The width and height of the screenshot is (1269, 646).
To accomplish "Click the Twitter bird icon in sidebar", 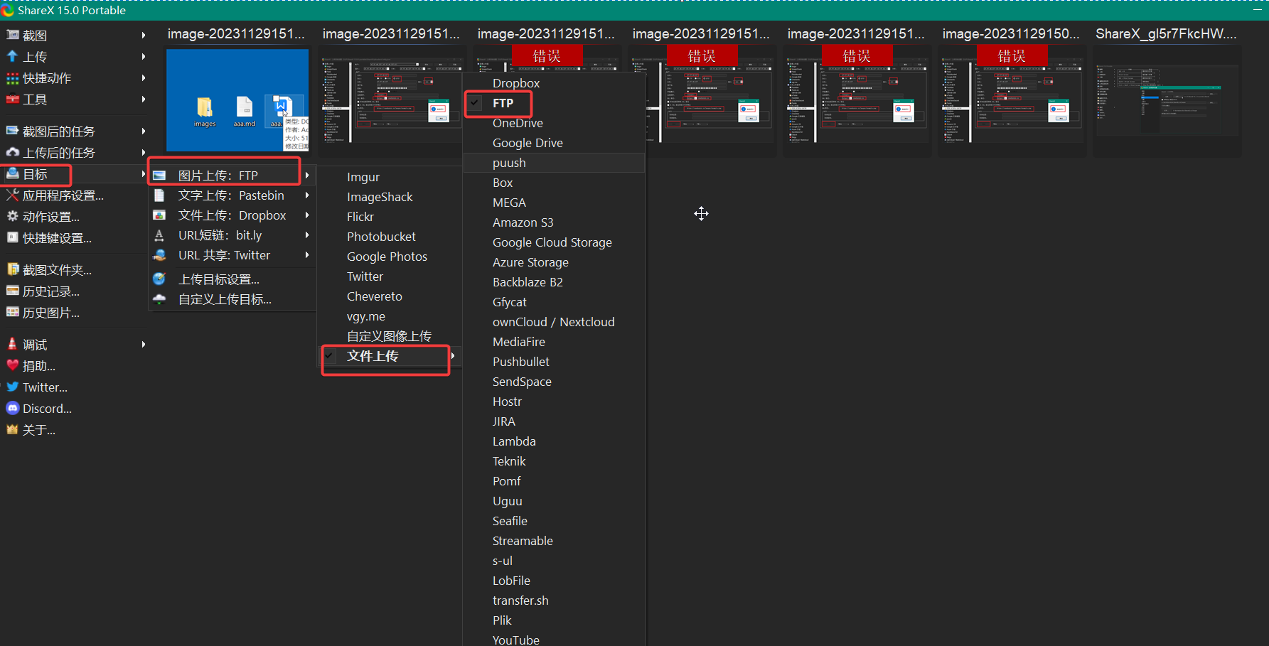I will (x=12, y=387).
